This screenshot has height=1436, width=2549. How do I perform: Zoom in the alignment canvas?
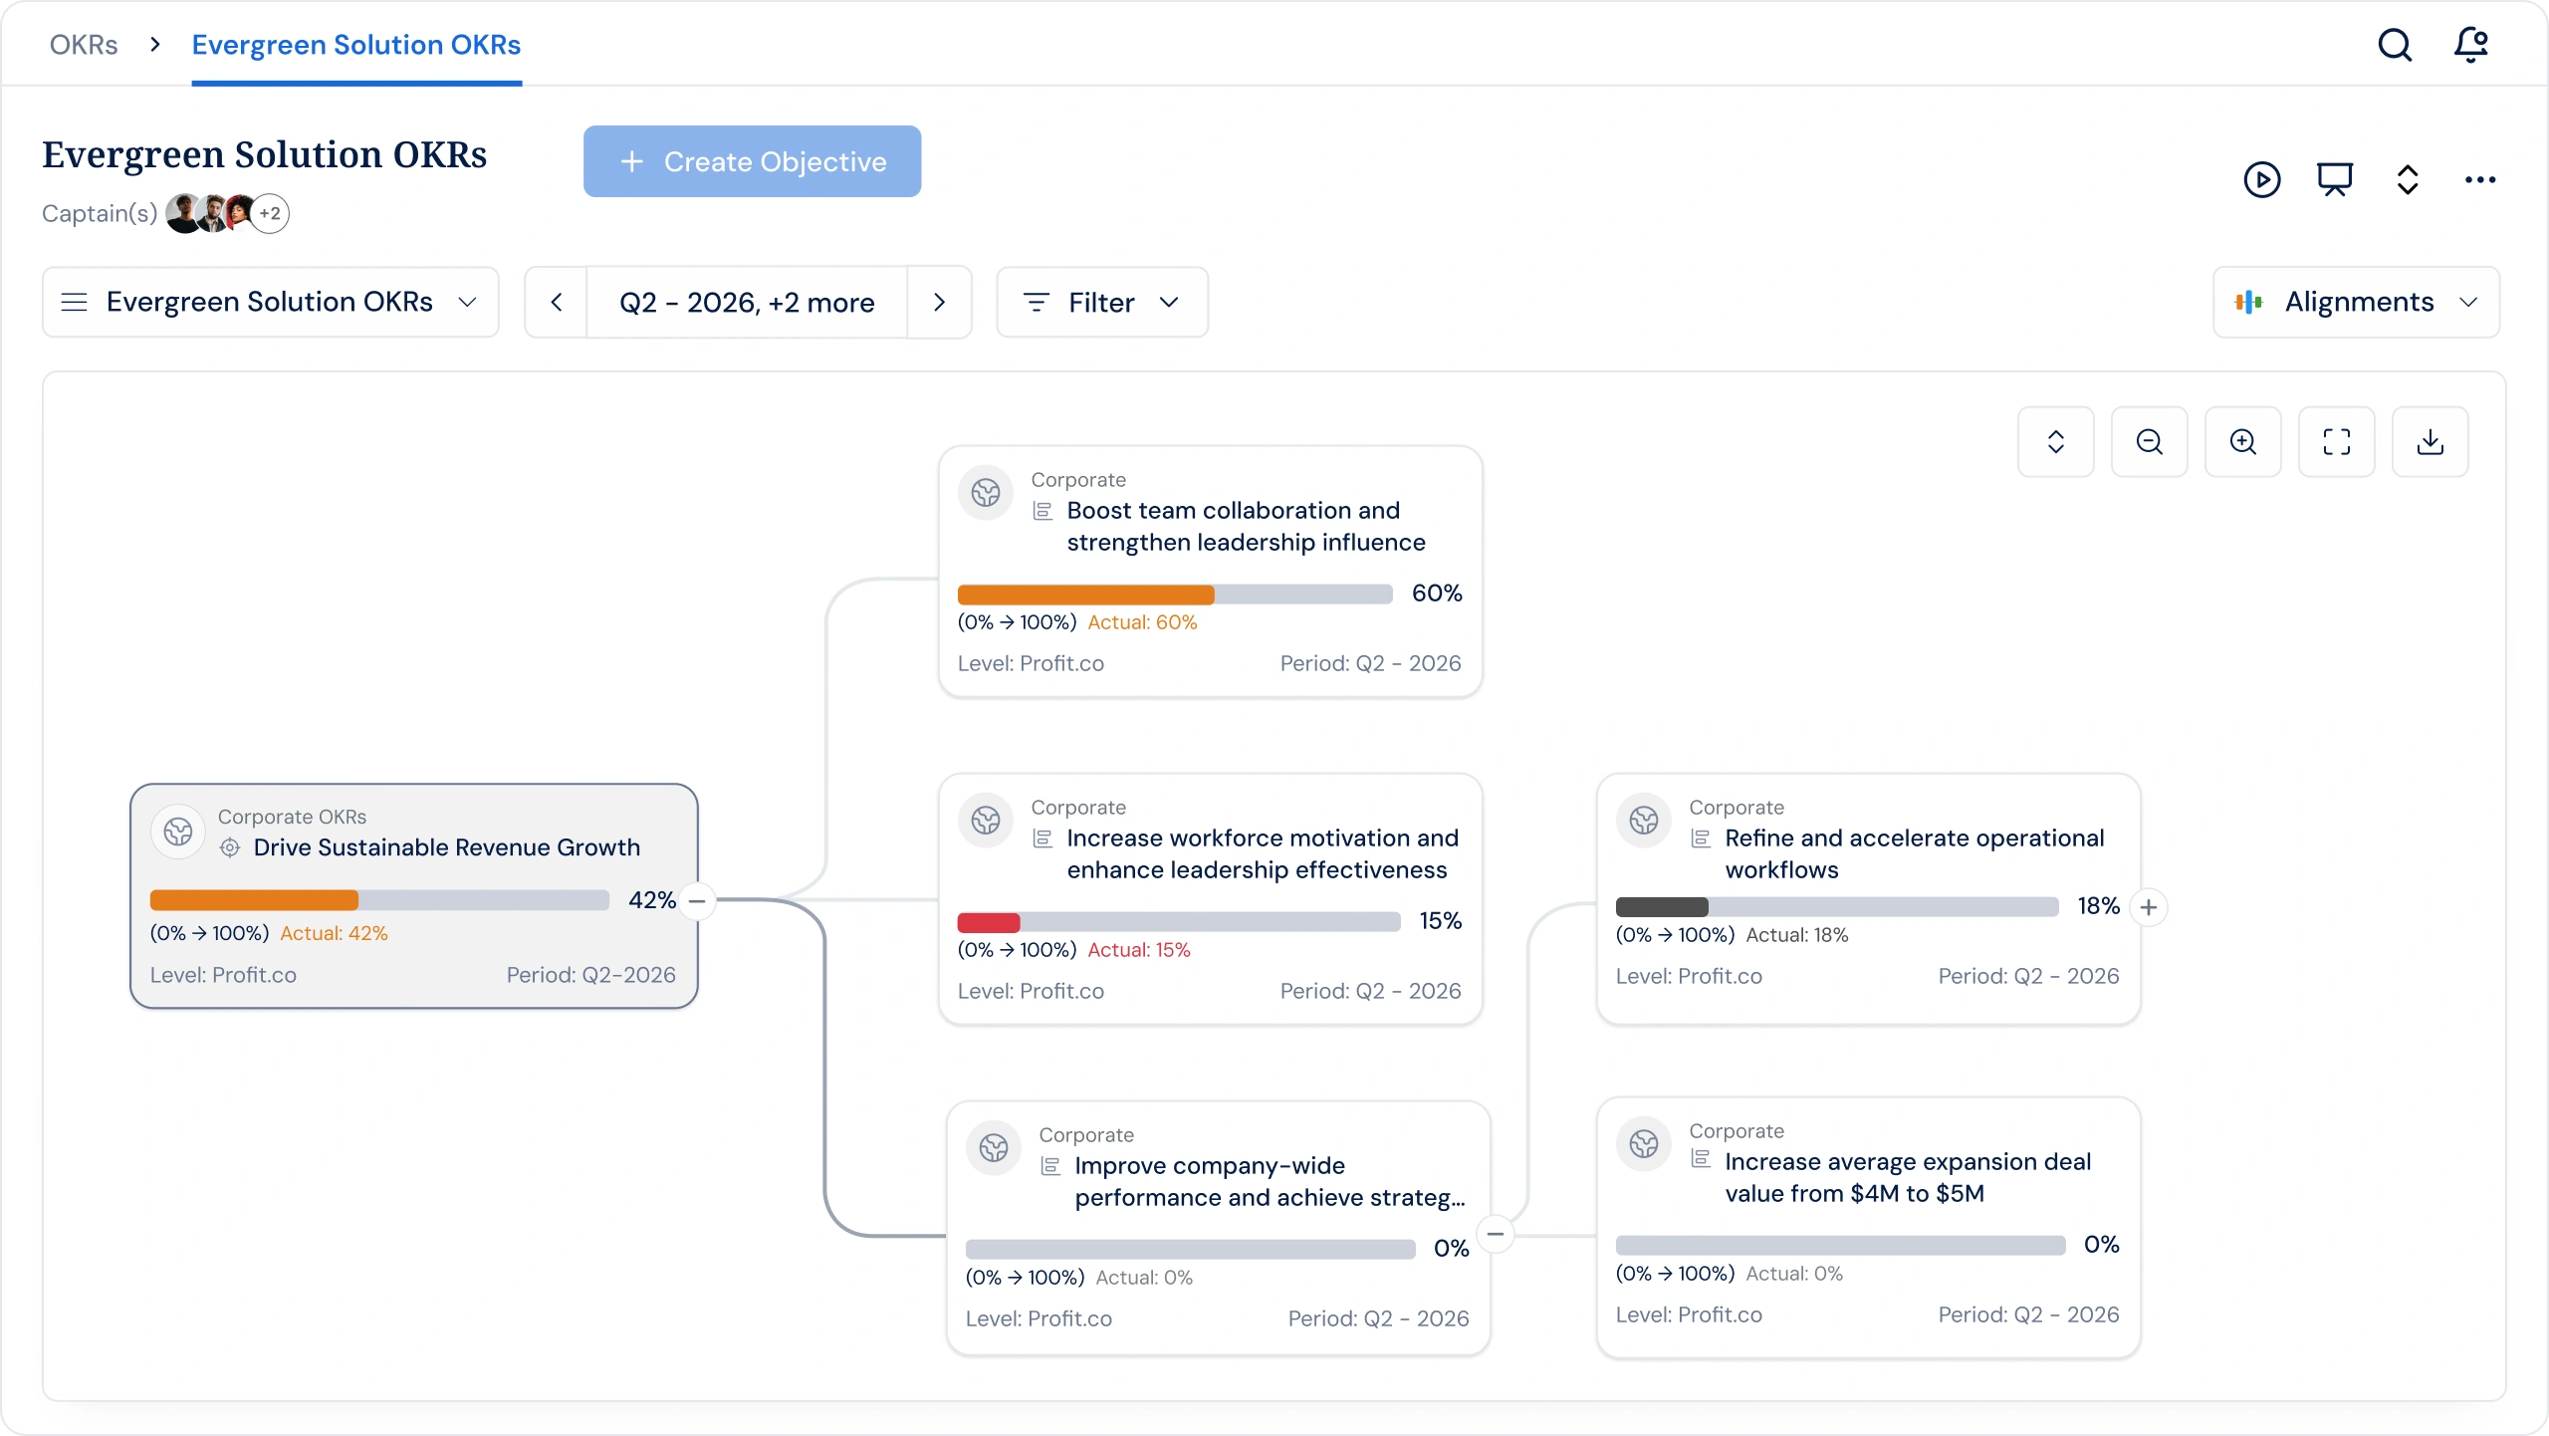click(x=2242, y=441)
